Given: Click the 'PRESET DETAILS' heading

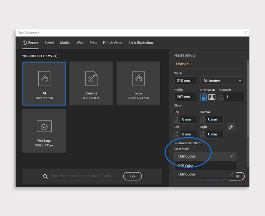Looking at the screenshot, I should pyautogui.click(x=185, y=55).
